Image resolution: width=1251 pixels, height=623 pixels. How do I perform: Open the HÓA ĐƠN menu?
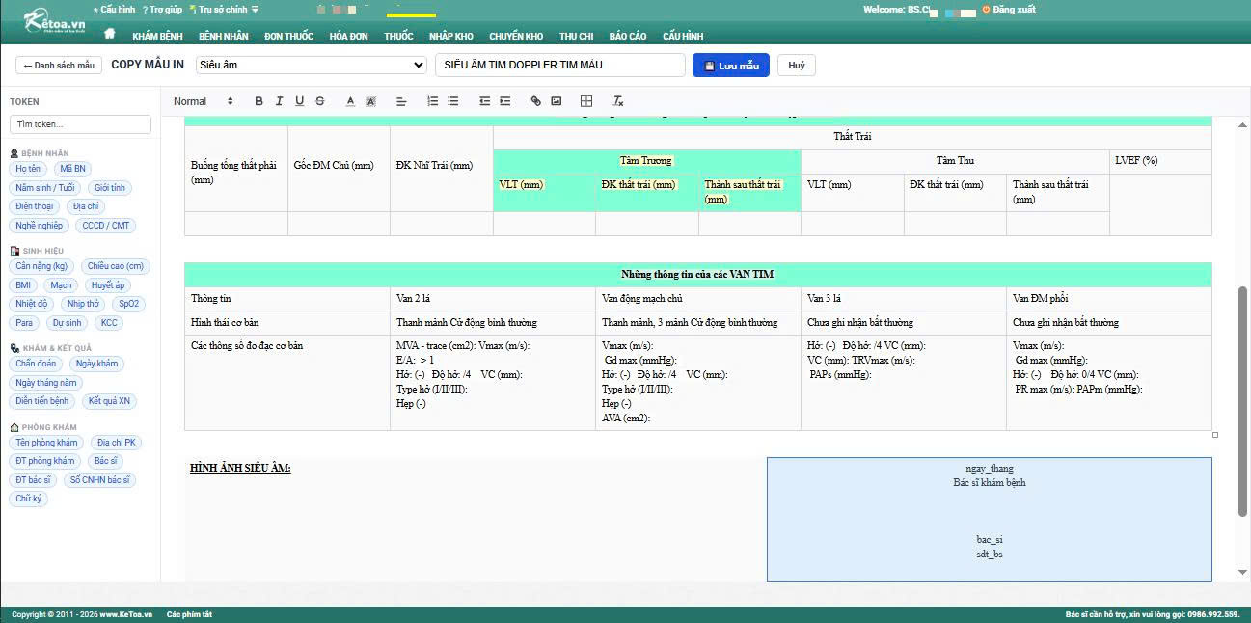tap(349, 36)
